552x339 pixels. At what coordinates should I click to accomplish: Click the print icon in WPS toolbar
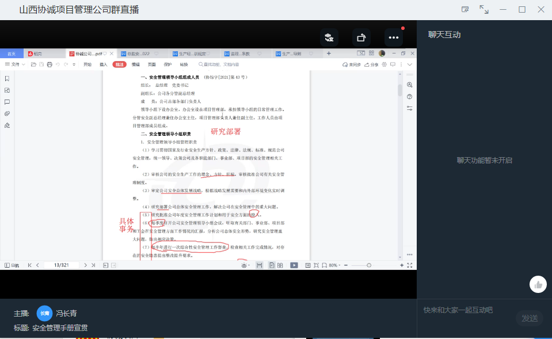tap(50, 64)
